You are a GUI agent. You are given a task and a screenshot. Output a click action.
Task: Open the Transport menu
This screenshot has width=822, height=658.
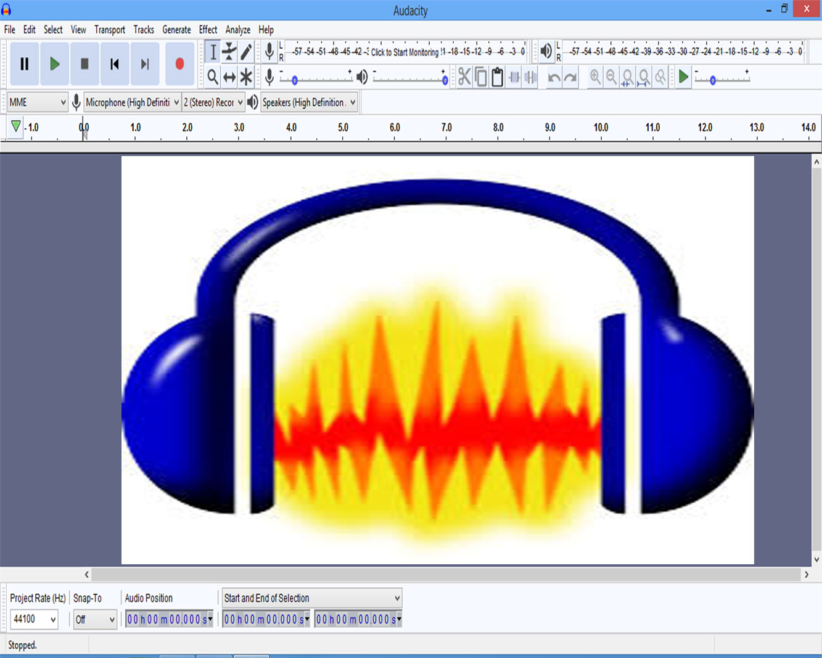[110, 30]
